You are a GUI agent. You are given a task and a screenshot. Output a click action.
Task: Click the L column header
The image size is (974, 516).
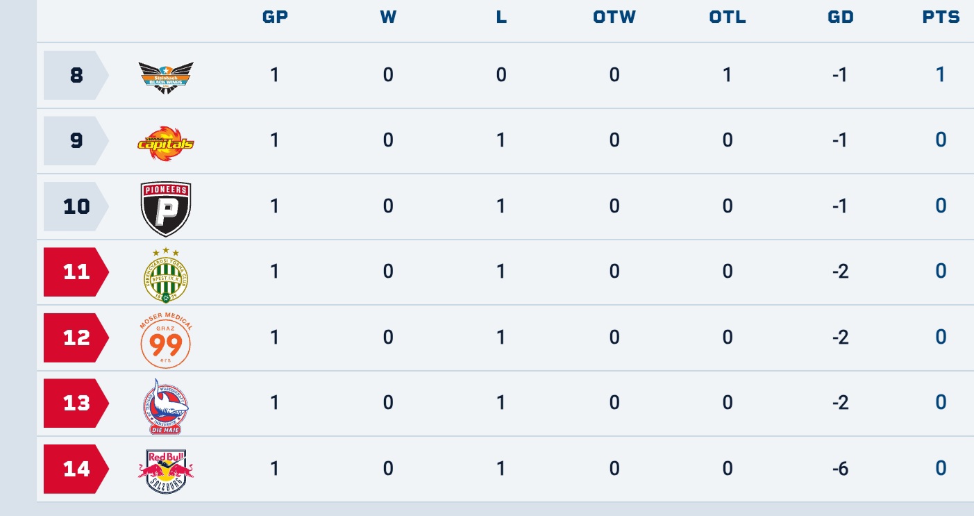[501, 18]
